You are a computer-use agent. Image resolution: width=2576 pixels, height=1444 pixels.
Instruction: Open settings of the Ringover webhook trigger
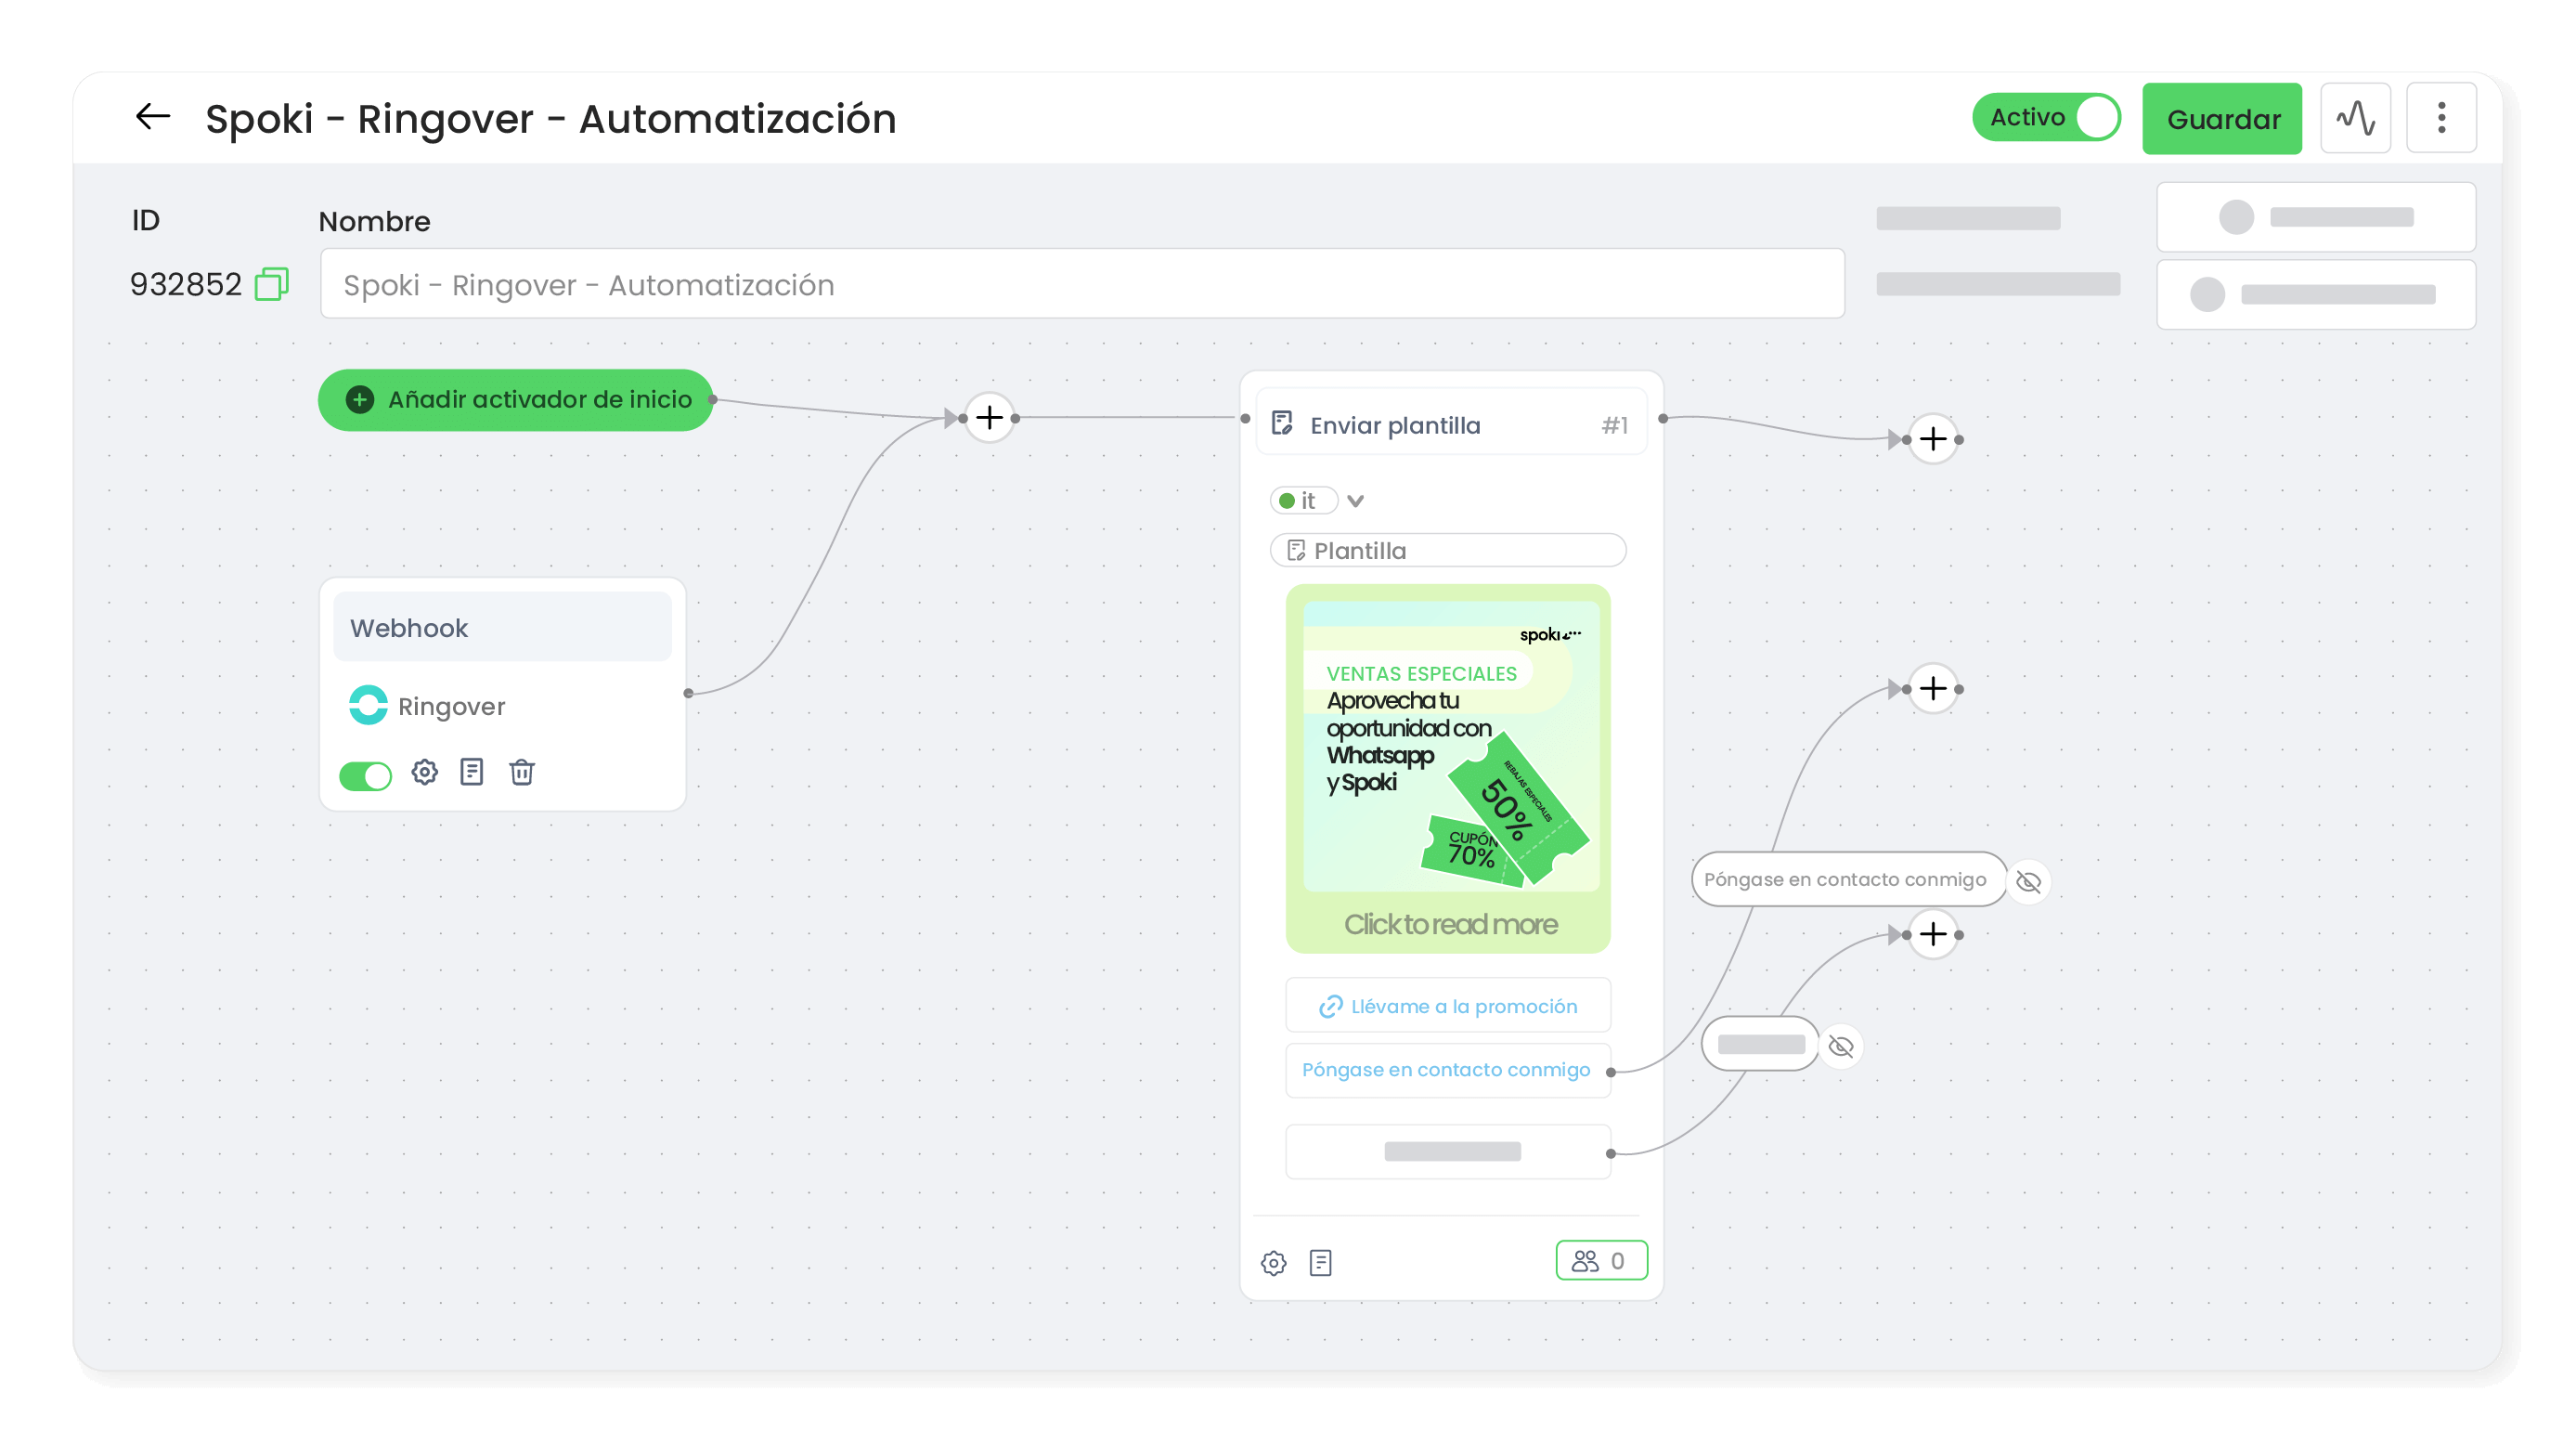click(424, 772)
